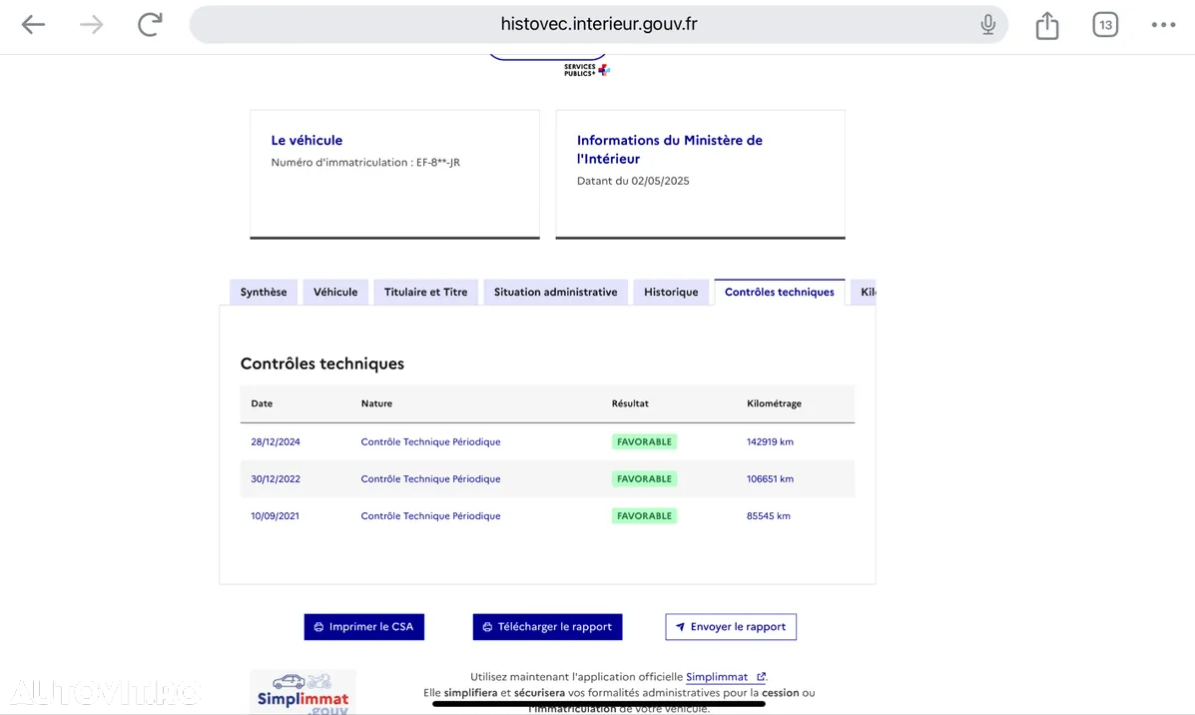Click the Datant du 02/05/2025 text
The height and width of the screenshot is (715, 1195).
pos(633,181)
